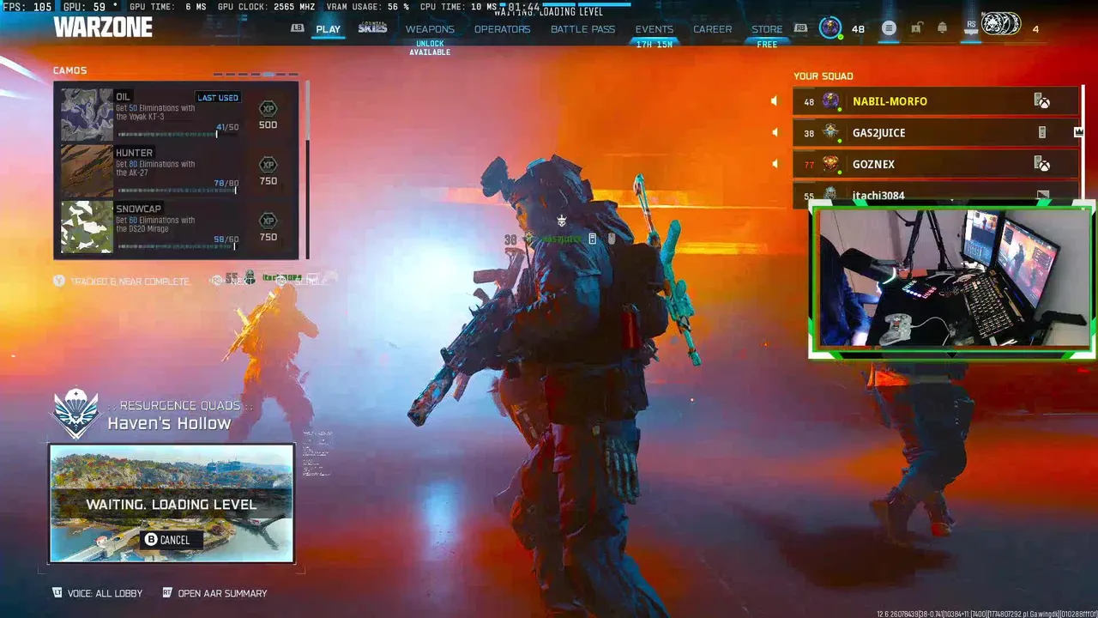1098x618 pixels.
Task: Click the PC platform icon for GAS2JUICE
Action: pyautogui.click(x=1042, y=132)
